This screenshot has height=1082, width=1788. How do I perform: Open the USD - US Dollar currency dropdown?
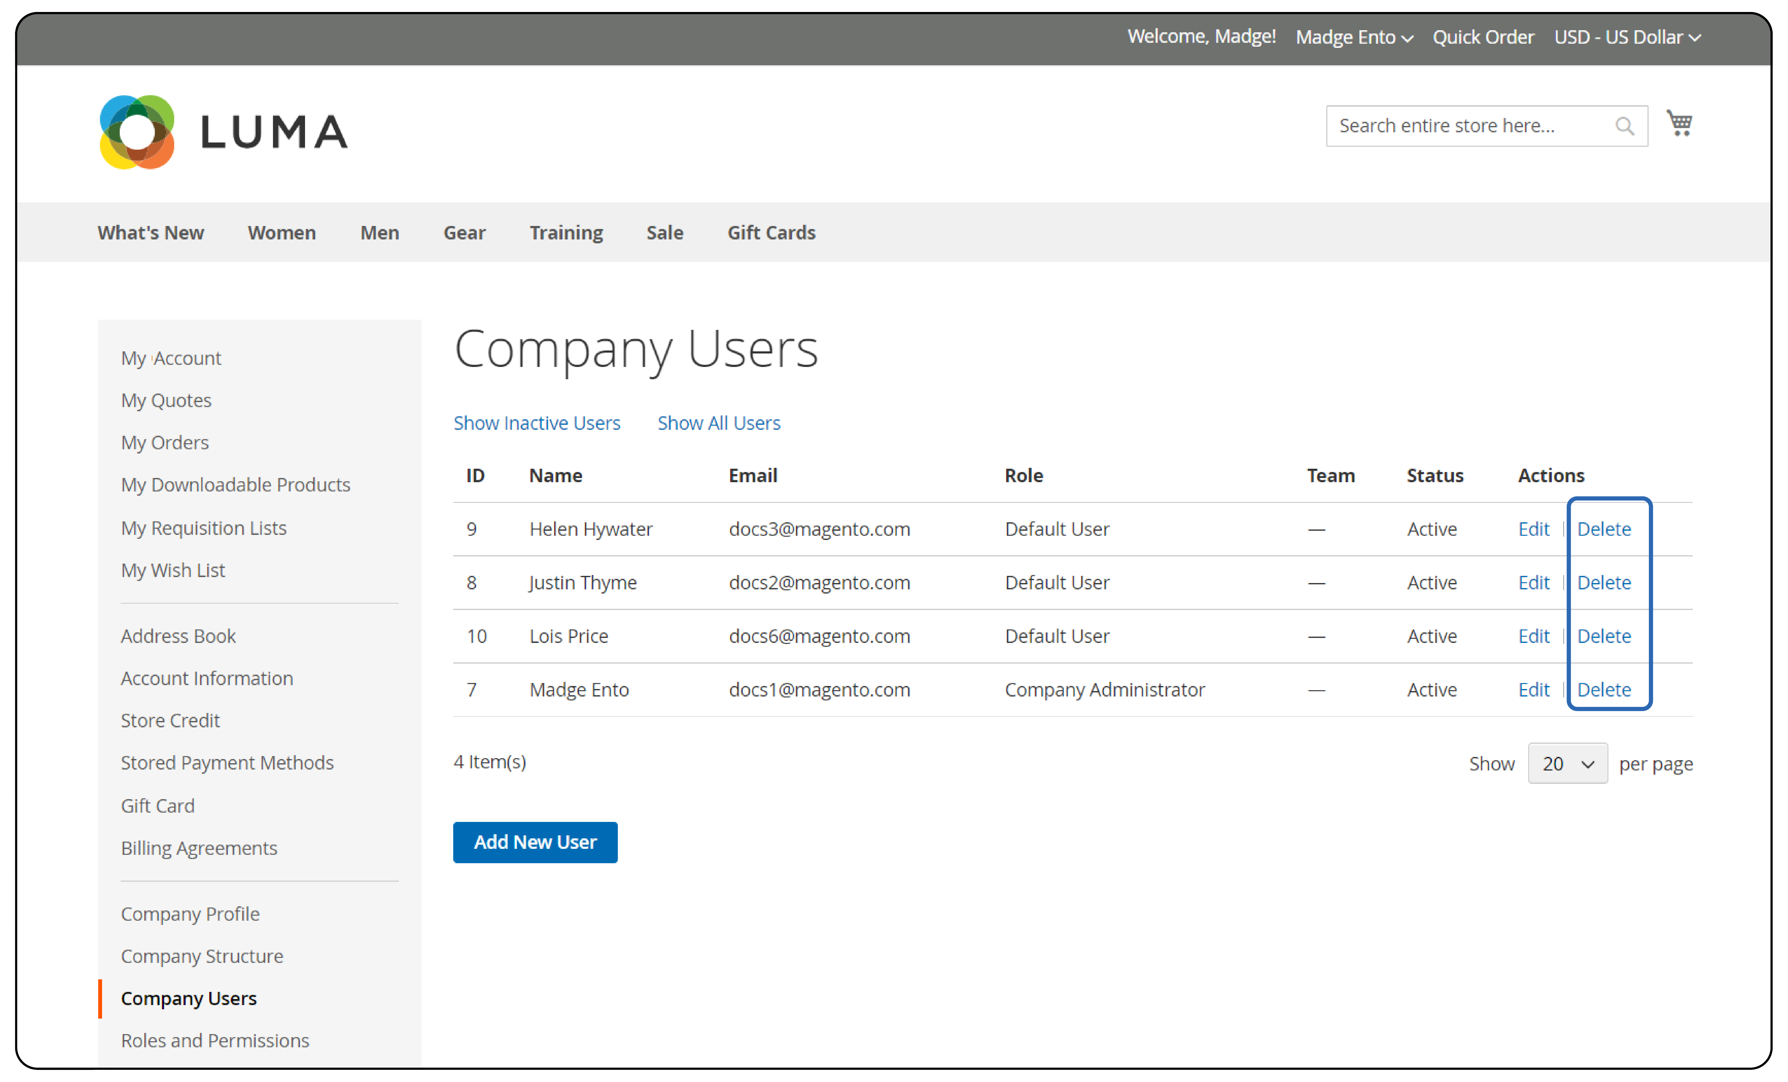(x=1627, y=37)
